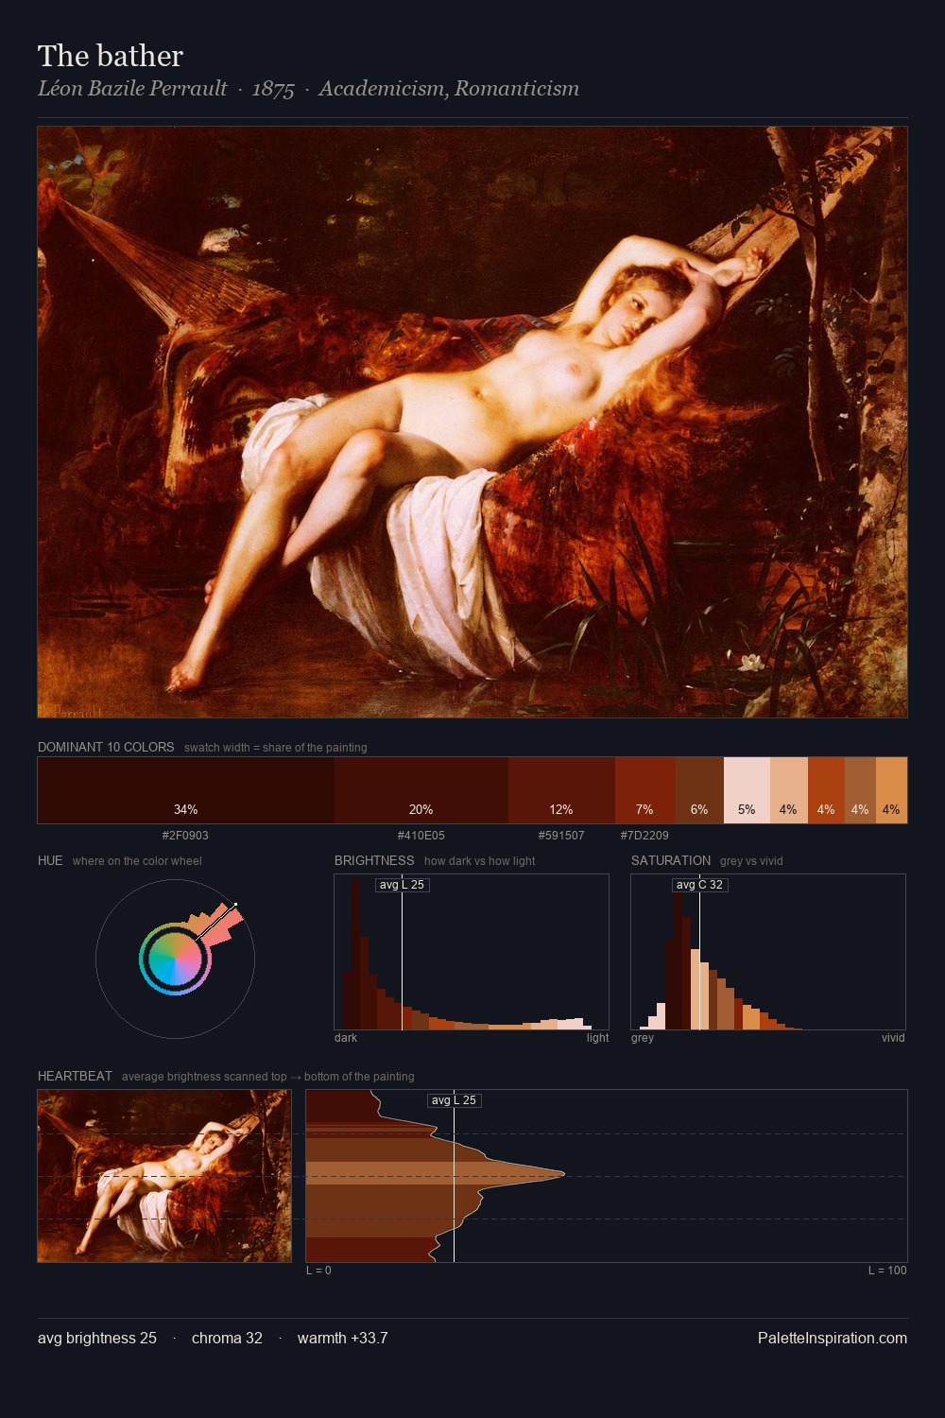Click the "DOMINANT 10 COLORS" heading
Viewport: 945px width, 1418px height.
(x=106, y=747)
